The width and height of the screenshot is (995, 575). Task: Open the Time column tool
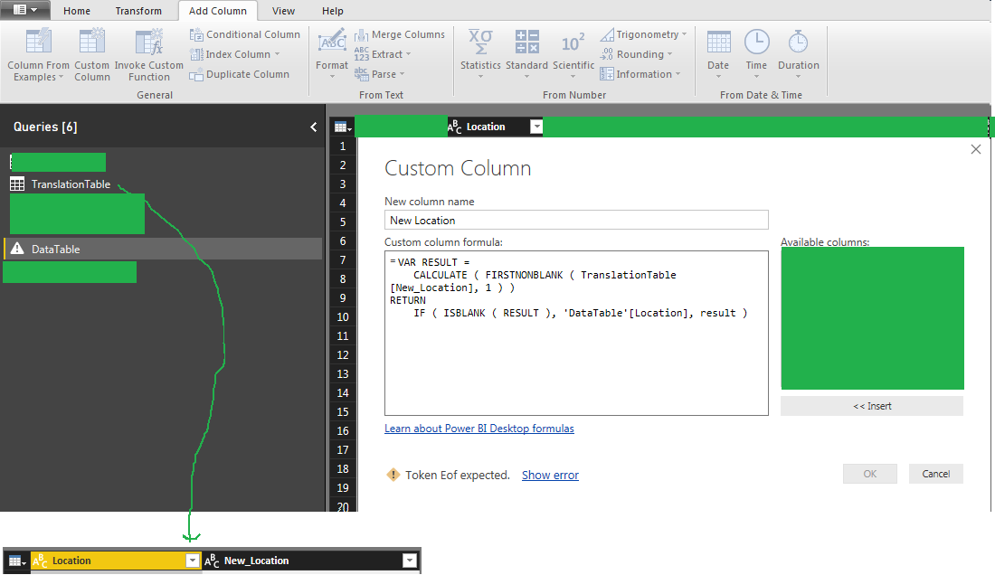(x=756, y=55)
